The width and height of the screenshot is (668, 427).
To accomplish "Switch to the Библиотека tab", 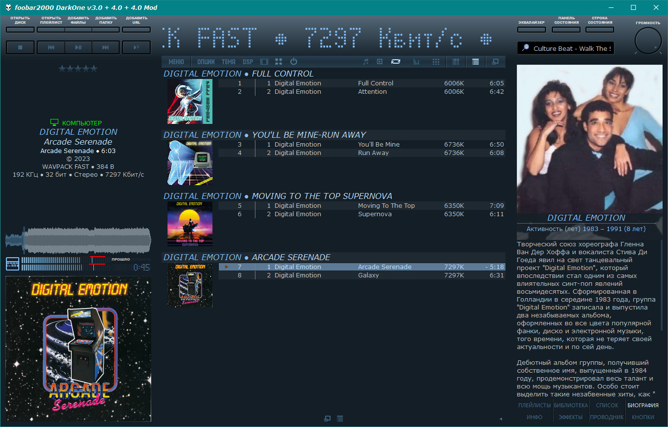I will (571, 405).
